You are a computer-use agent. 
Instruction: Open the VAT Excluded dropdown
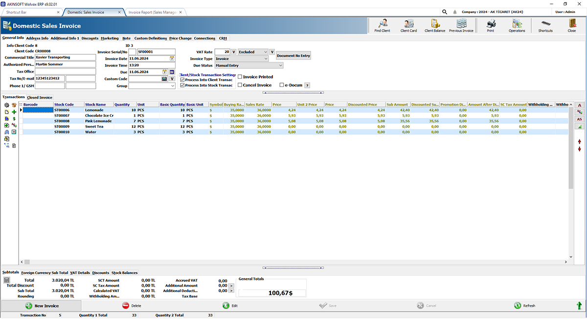[x=253, y=52]
